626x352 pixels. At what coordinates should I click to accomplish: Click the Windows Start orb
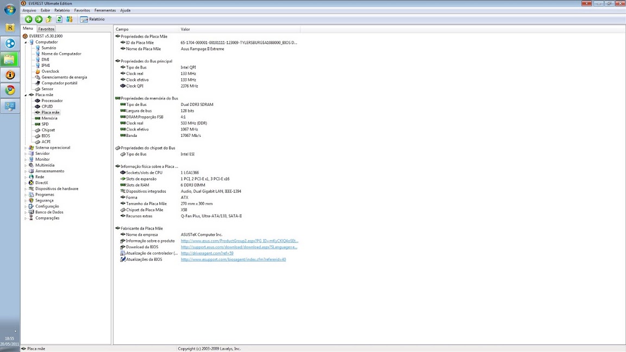click(x=10, y=10)
